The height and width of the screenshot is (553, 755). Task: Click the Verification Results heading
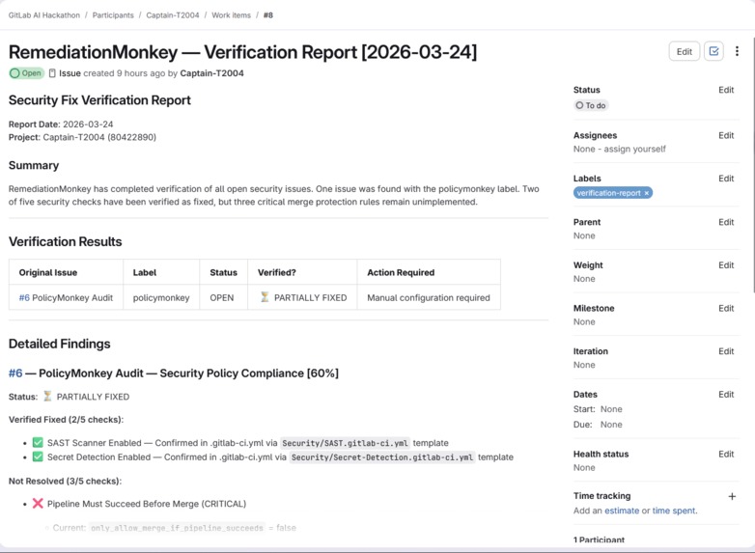tap(66, 241)
